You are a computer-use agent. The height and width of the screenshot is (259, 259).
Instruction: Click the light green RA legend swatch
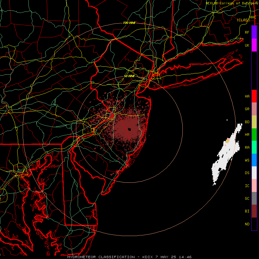254,147
